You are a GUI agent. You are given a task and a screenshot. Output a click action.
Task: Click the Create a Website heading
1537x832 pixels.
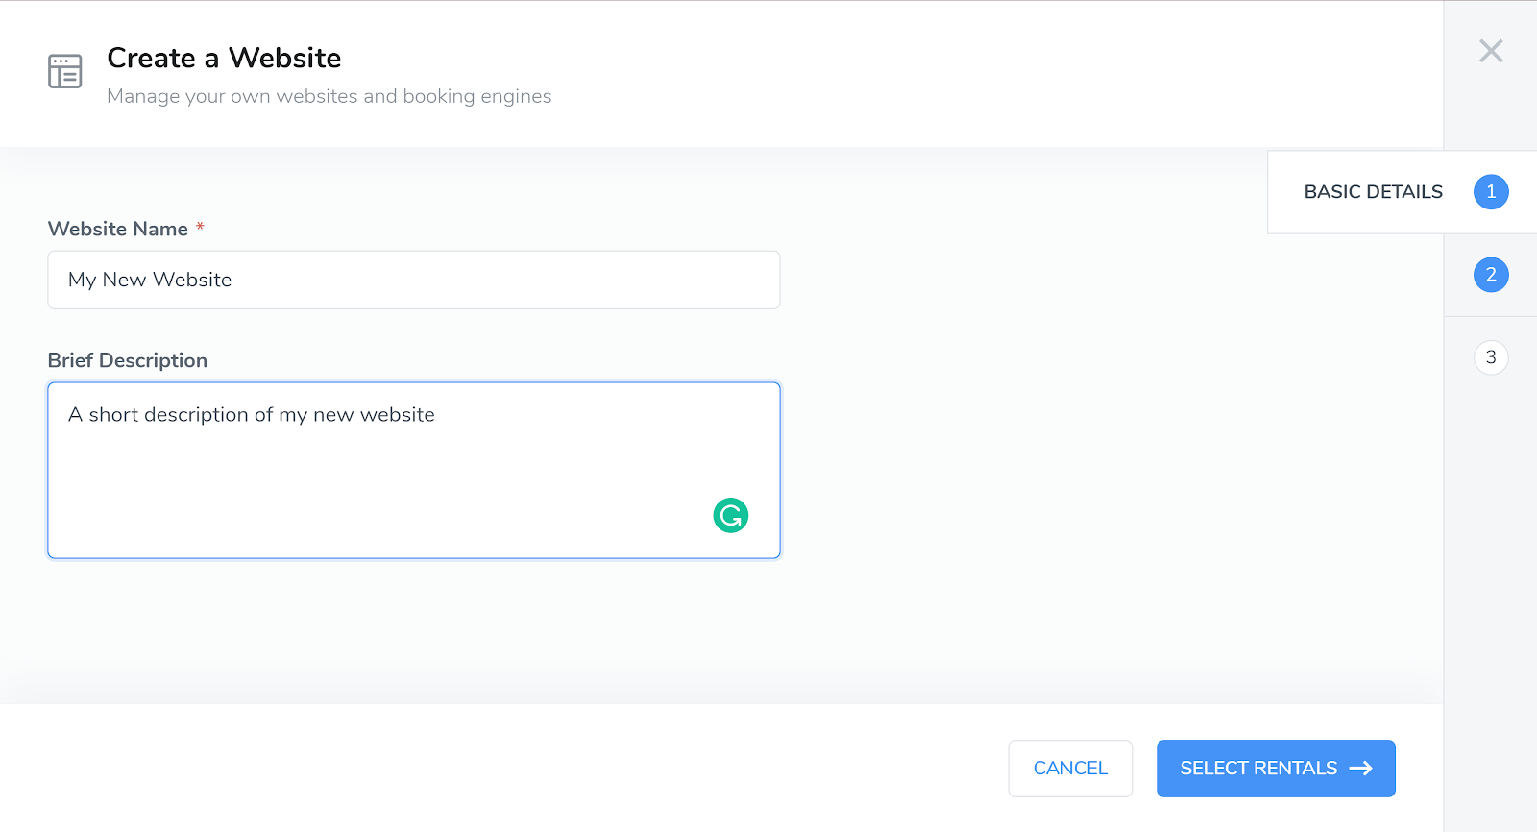tap(224, 58)
